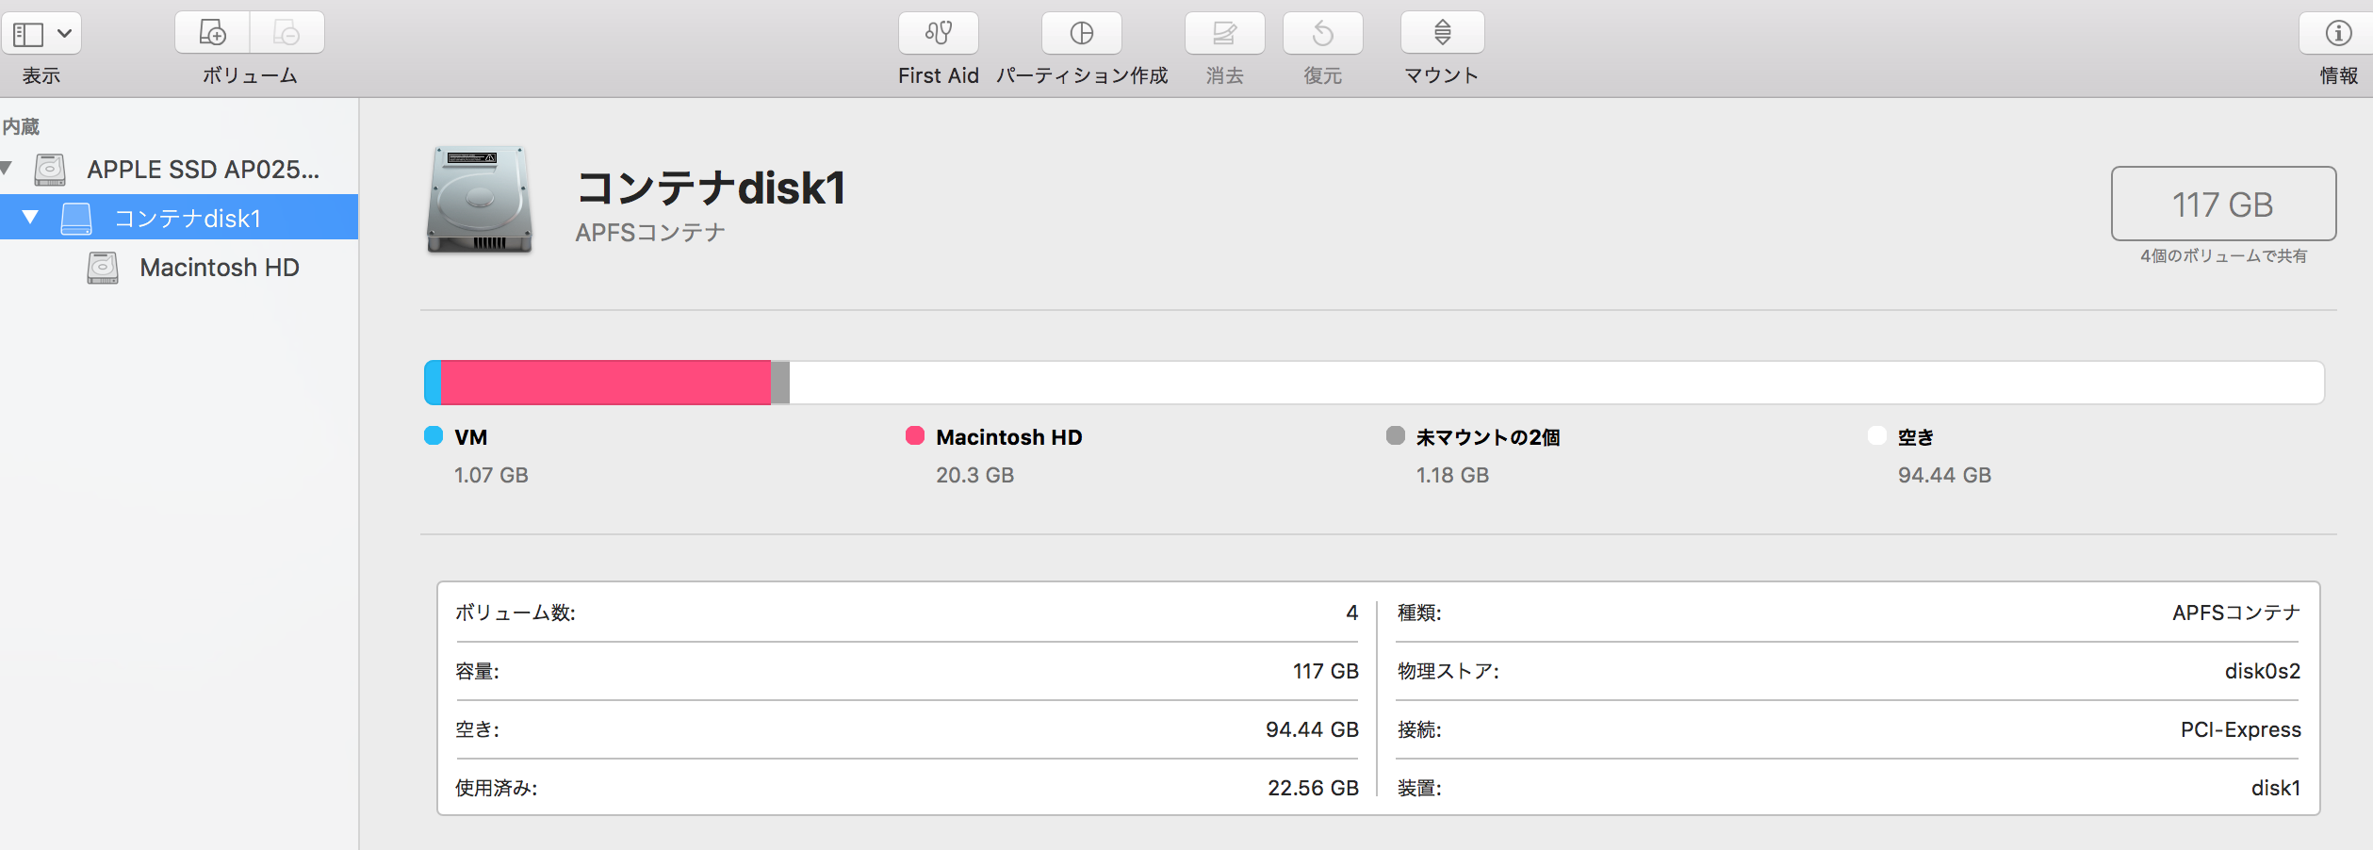Click the white free space bar area
Image resolution: width=2373 pixels, height=850 pixels.
[1555, 383]
